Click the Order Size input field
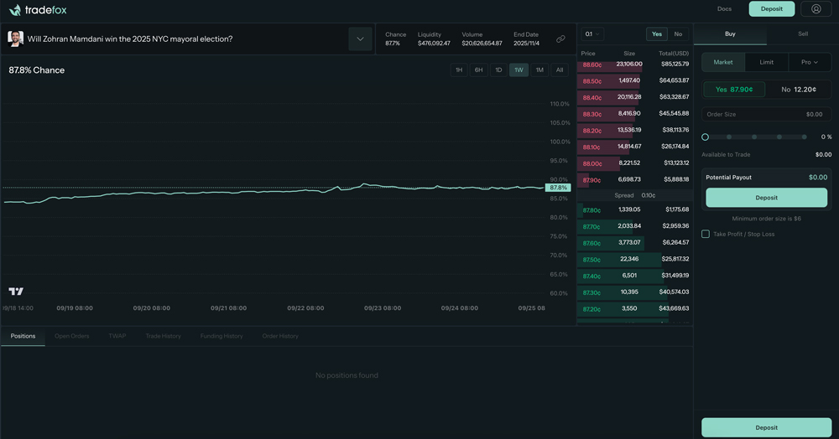 click(x=766, y=114)
